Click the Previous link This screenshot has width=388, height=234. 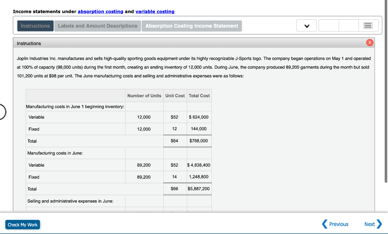pos(338,224)
